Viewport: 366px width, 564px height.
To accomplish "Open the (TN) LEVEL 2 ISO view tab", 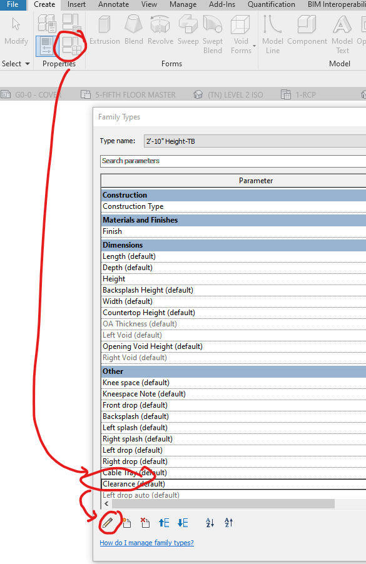I will [228, 94].
